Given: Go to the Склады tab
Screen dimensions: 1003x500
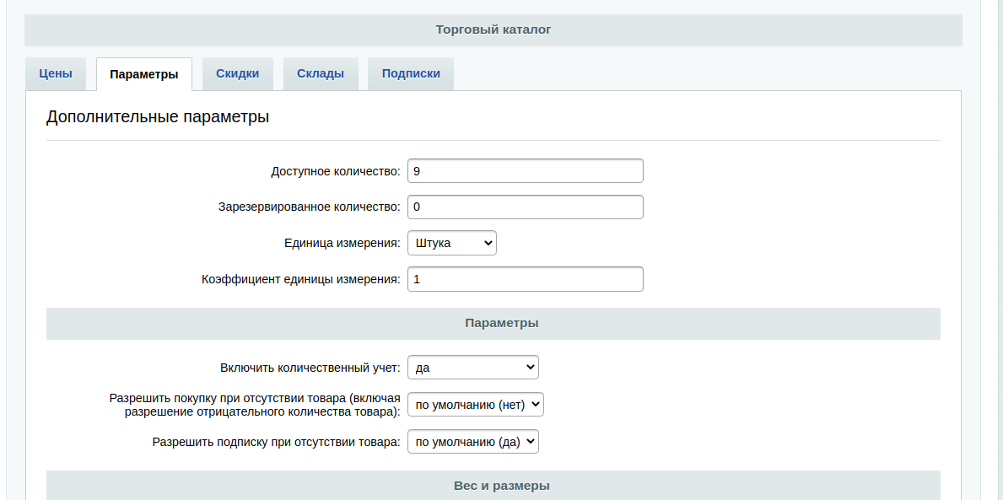Looking at the screenshot, I should [x=321, y=73].
